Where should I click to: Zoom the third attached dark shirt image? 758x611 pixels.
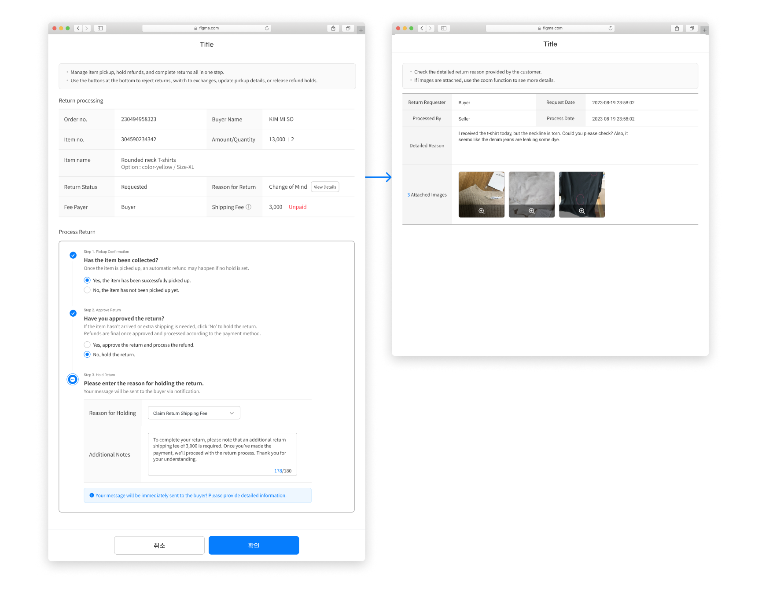coord(581,211)
